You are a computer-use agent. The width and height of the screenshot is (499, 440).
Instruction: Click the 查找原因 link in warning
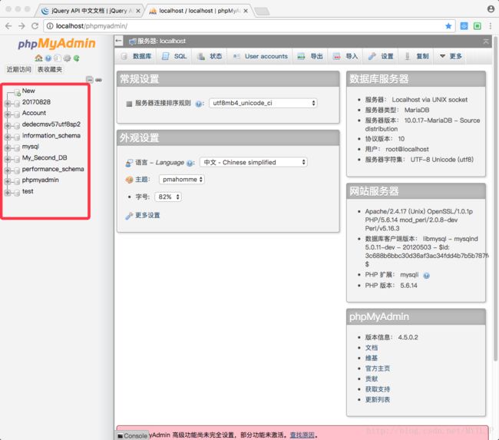[302, 435]
